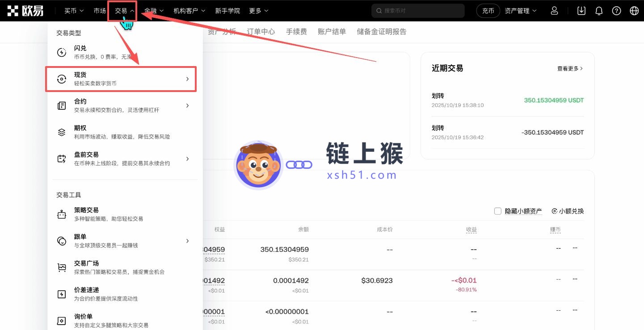Click the 现货 spot icon
The width and height of the screenshot is (644, 330).
point(62,79)
